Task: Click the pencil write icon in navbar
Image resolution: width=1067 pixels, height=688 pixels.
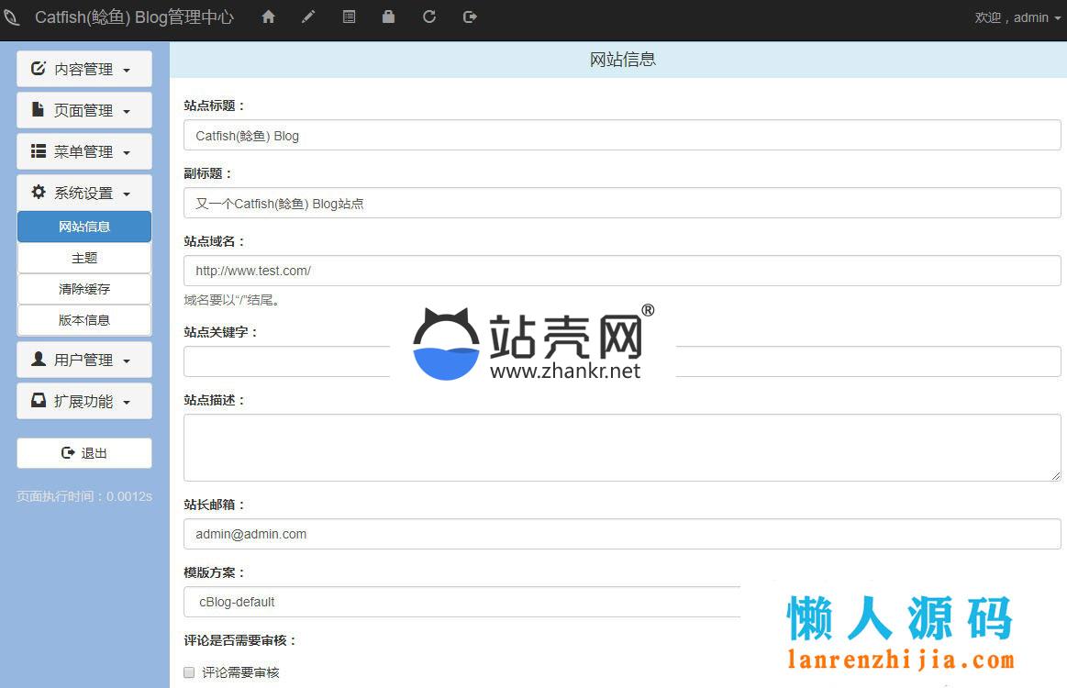Action: tap(308, 17)
